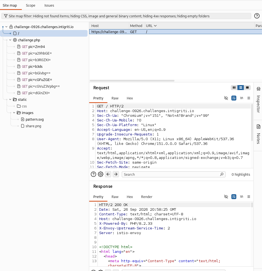
Task: Switch to side-by-side request/response layout
Action: click(234, 88)
